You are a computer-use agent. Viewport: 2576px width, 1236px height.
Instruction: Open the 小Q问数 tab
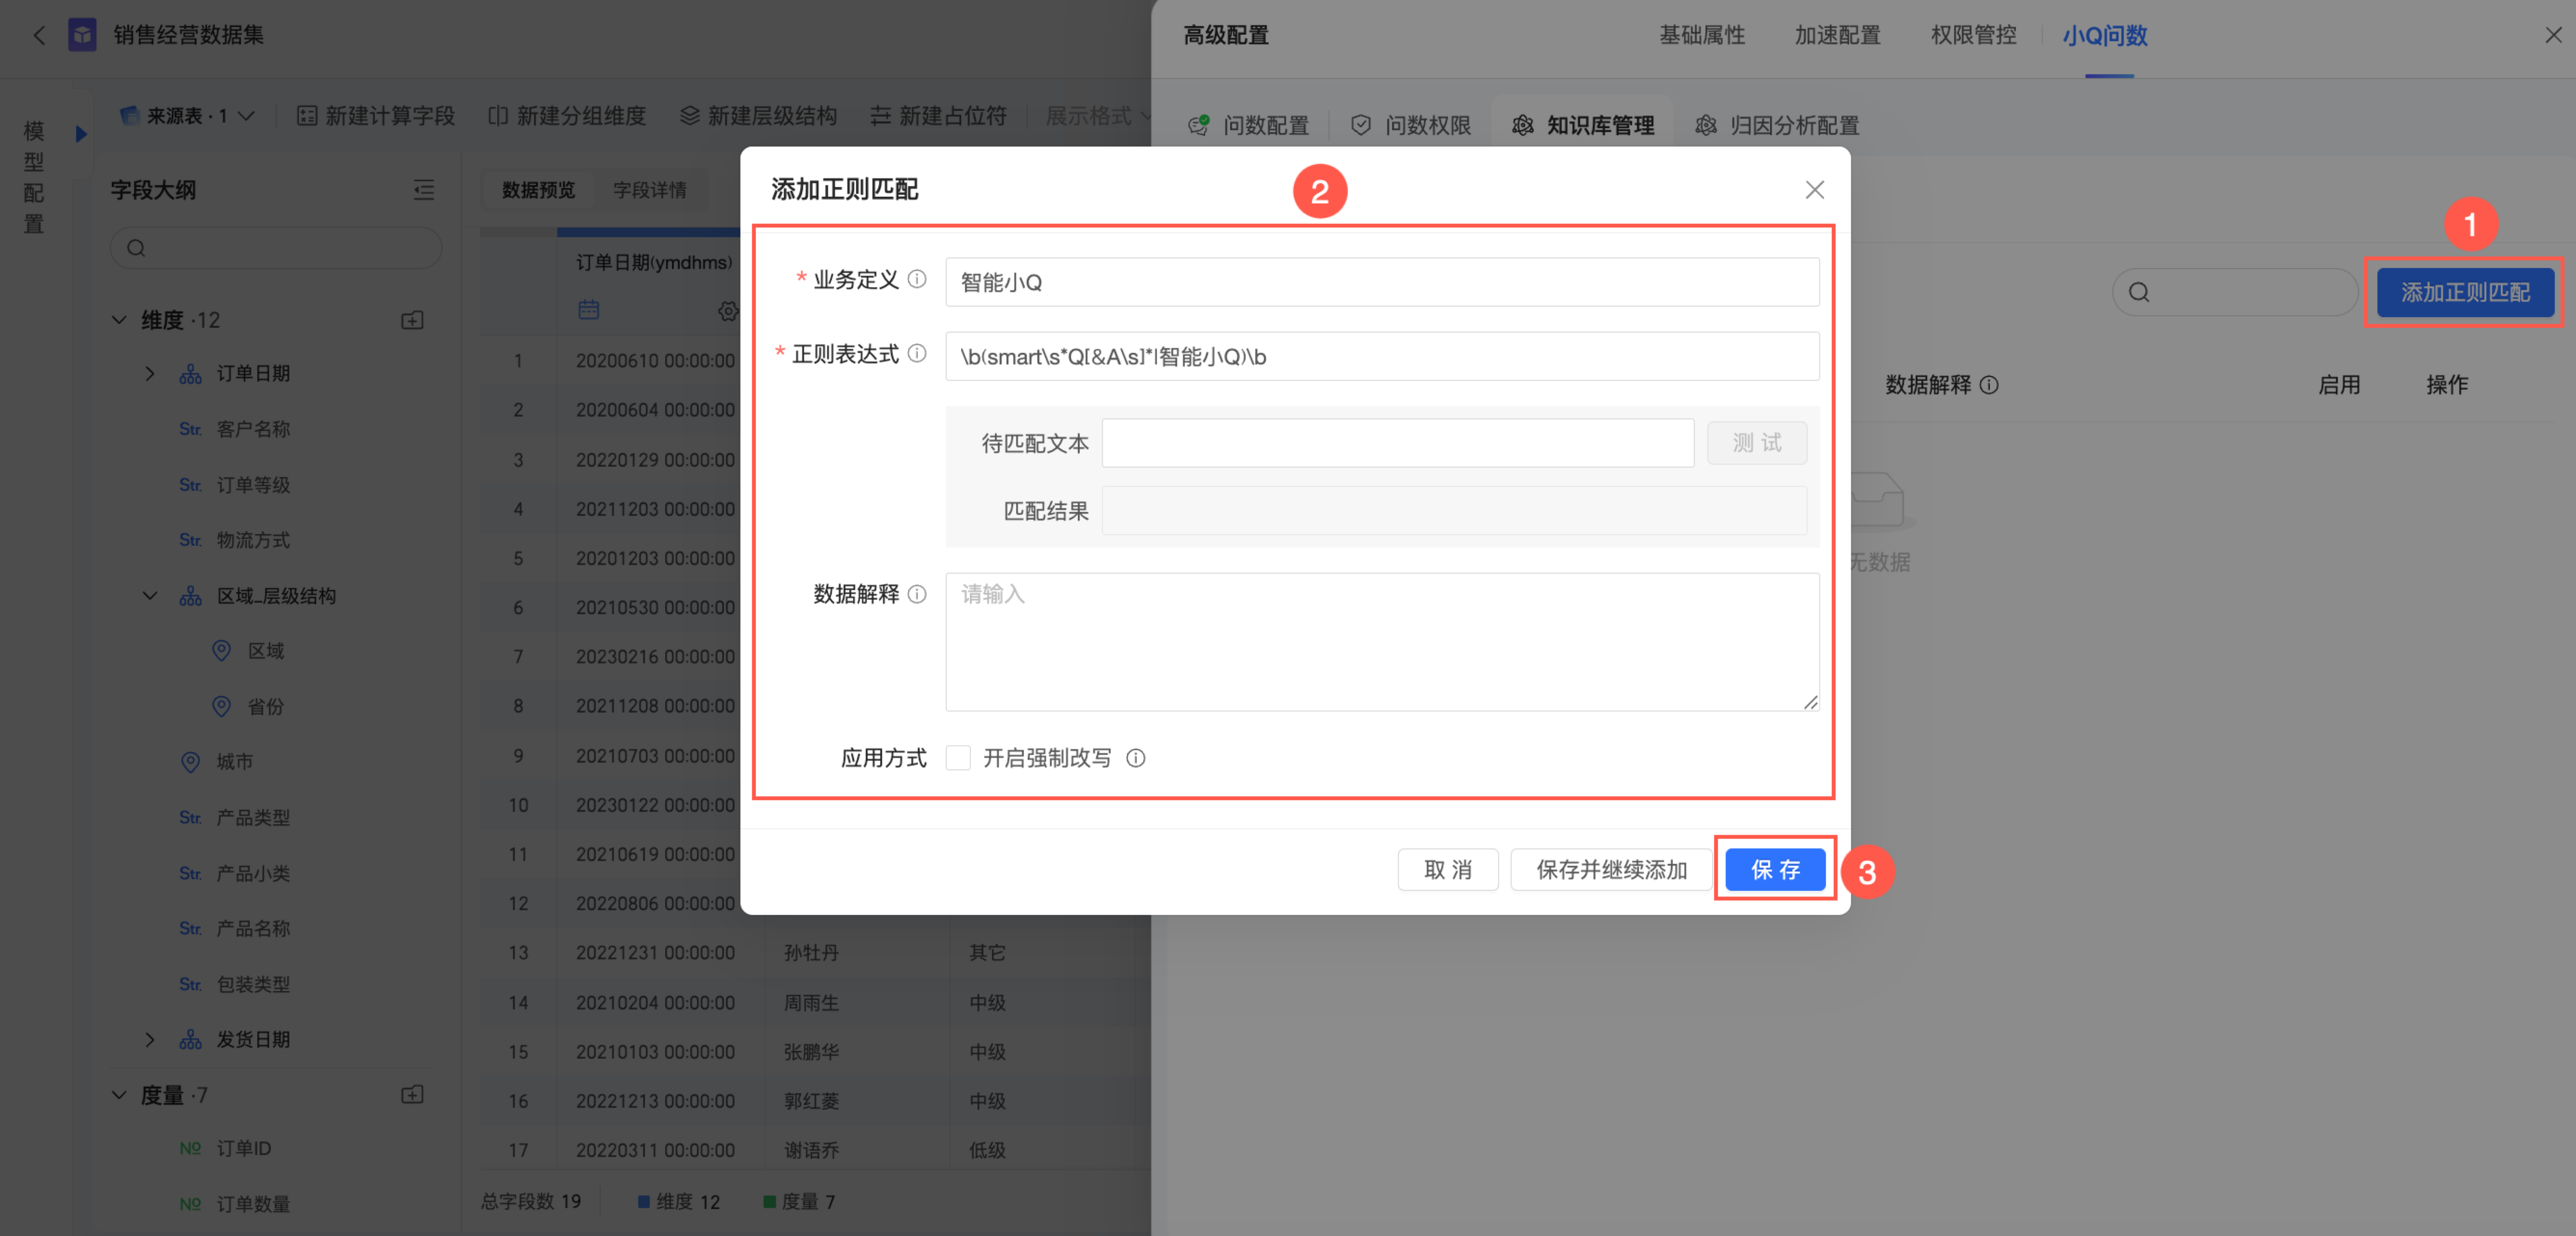click(2105, 36)
